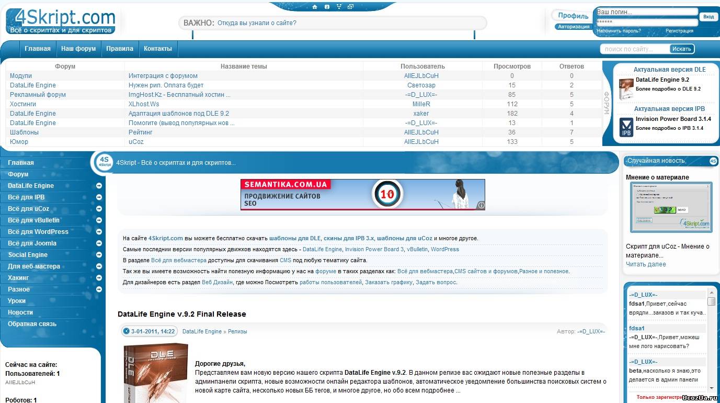Click the Читать далее link
Screen dimensions: 720x403
coord(646,264)
